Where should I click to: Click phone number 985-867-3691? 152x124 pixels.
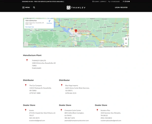(x=70, y=118)
